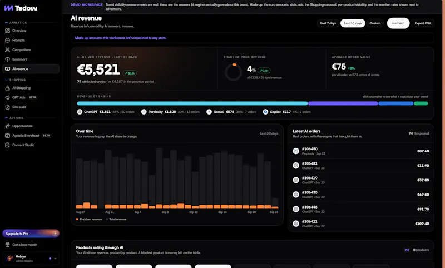Open the GPT Ads megaphone icon
The image size is (445, 268).
[x=7, y=97]
